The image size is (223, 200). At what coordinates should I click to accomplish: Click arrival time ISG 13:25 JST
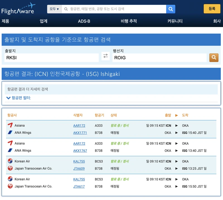coord(194,168)
